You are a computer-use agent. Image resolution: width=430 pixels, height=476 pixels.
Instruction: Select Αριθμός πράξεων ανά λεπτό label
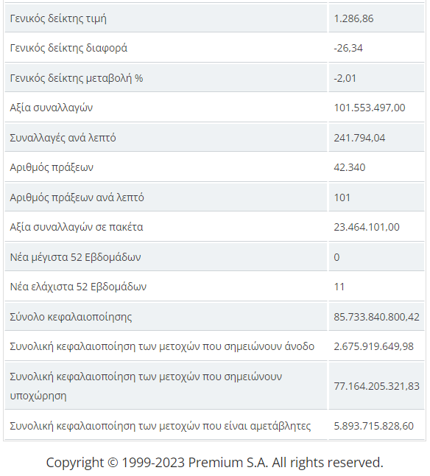[x=77, y=197]
